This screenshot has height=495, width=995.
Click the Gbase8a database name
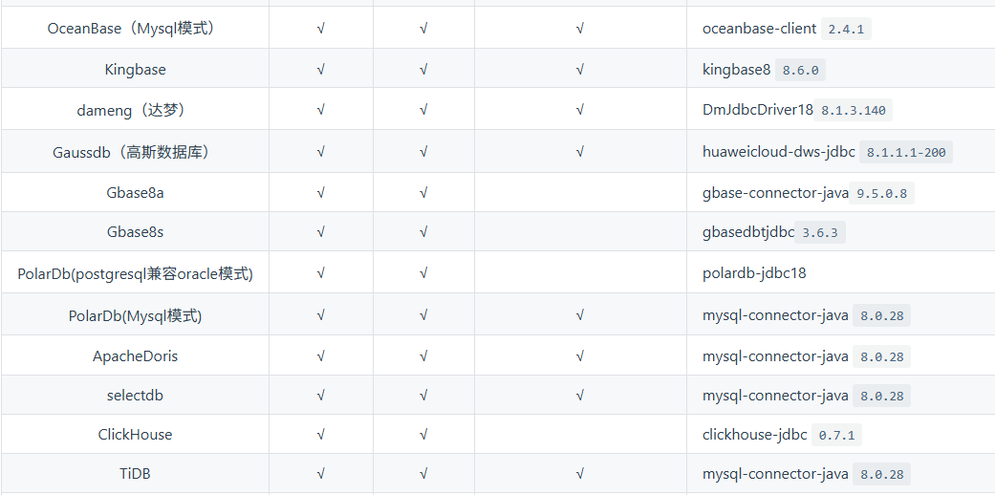pos(135,193)
